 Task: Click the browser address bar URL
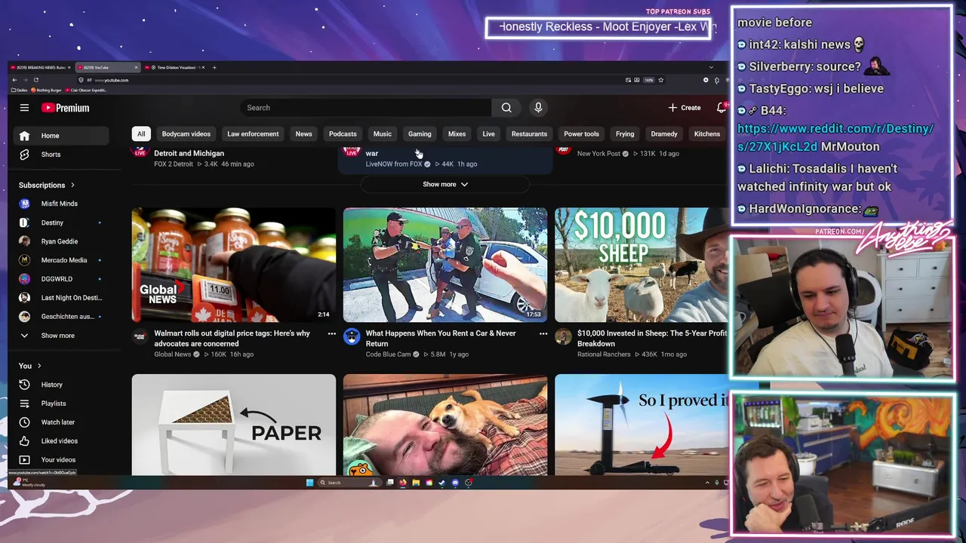(111, 80)
